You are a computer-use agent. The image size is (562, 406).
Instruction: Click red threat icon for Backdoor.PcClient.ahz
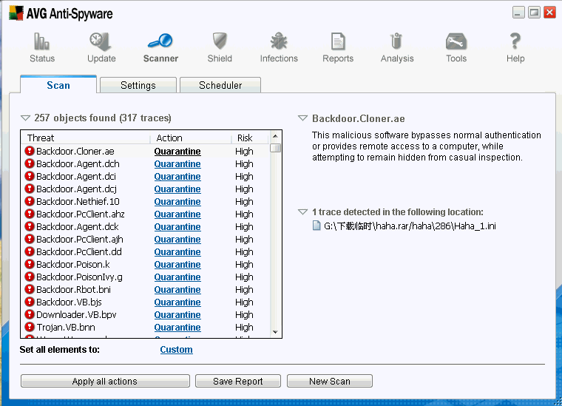pyautogui.click(x=30, y=214)
